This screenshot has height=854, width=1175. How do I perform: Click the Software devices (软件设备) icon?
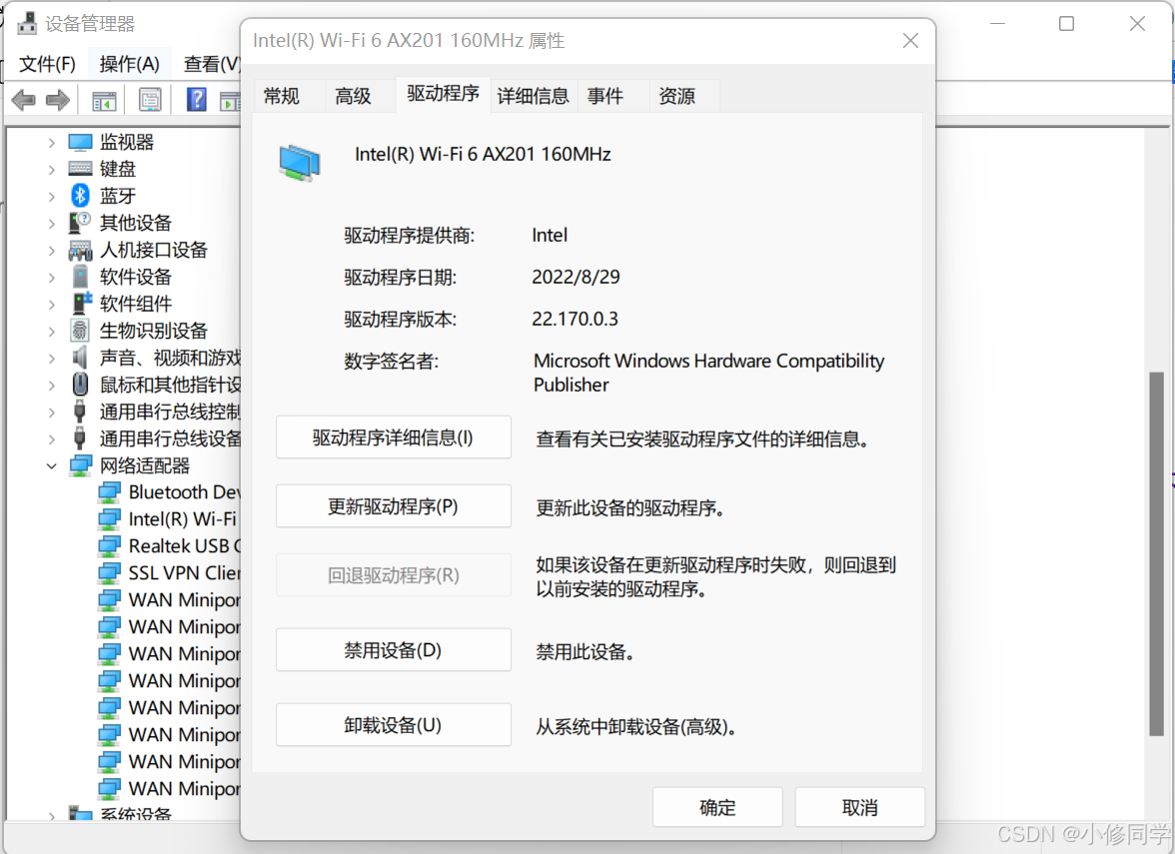coord(80,277)
